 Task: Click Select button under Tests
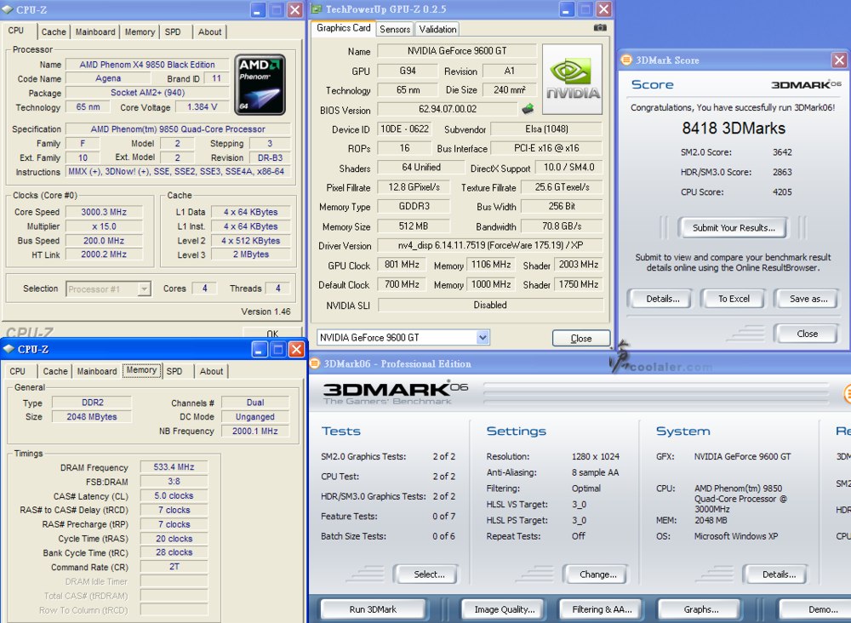coord(429,574)
